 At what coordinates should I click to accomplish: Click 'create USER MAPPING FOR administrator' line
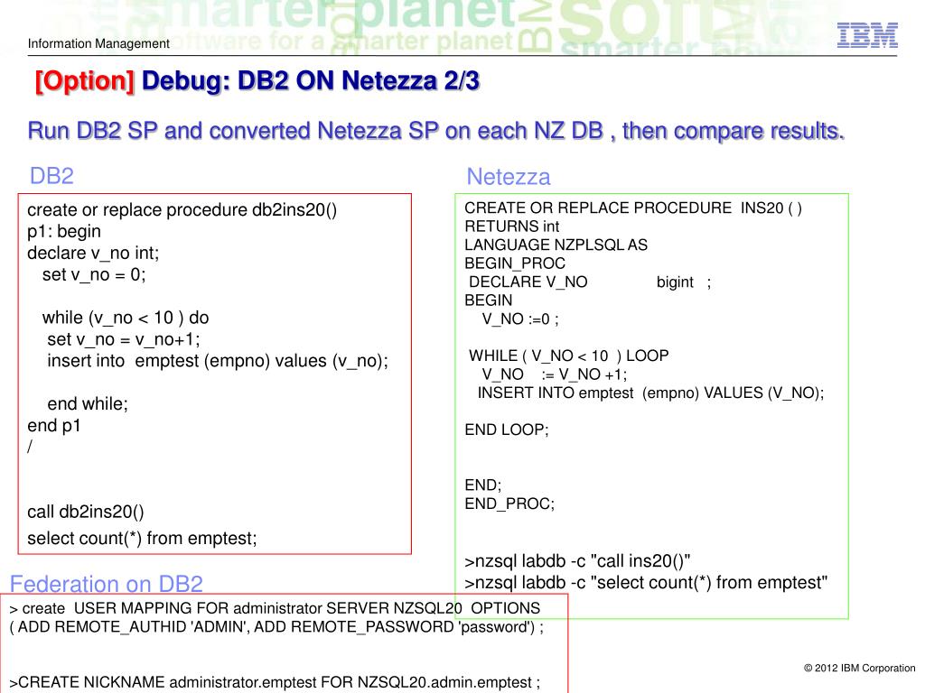(x=275, y=608)
